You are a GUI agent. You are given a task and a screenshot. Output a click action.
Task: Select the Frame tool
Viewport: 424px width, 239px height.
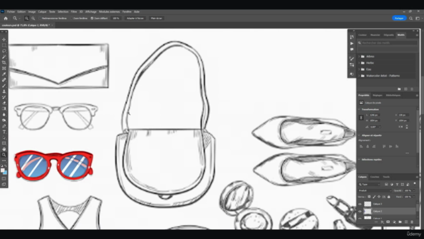pyautogui.click(x=4, y=68)
